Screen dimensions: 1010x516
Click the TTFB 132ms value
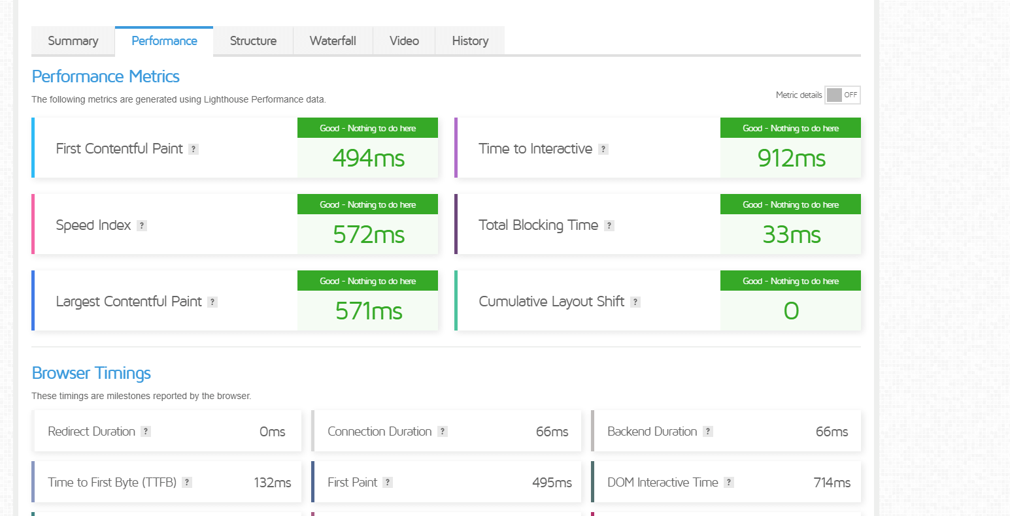(273, 483)
